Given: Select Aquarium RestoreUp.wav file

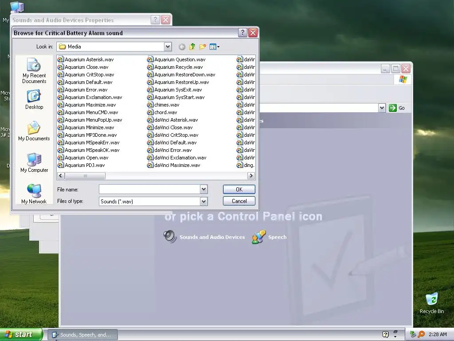Looking at the screenshot, I should (x=178, y=82).
